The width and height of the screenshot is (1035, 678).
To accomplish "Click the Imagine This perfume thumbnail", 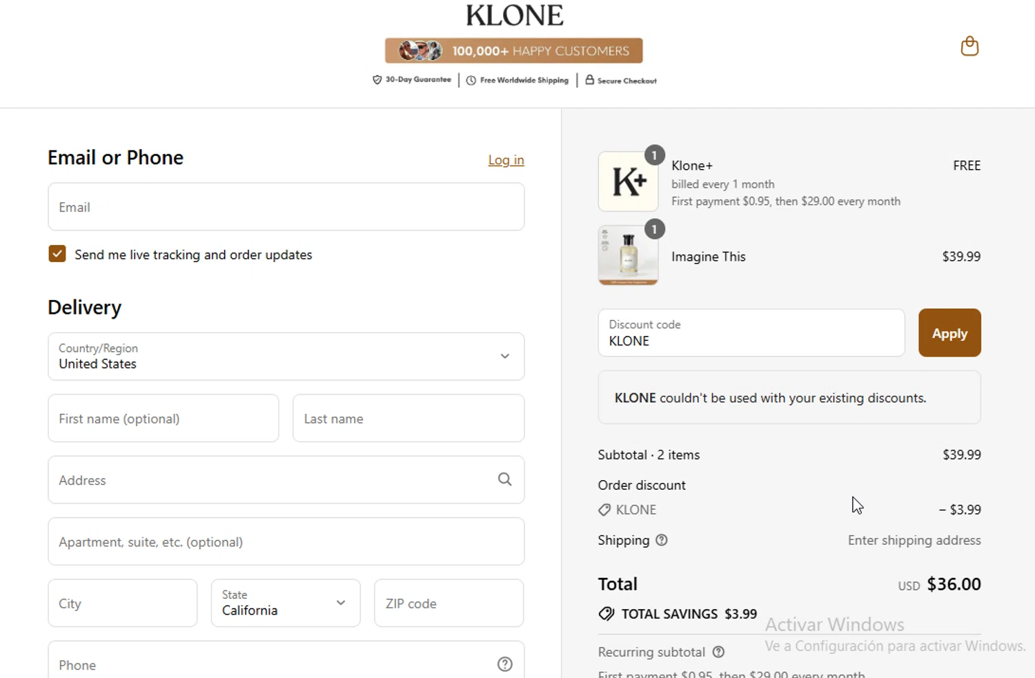I will (628, 255).
